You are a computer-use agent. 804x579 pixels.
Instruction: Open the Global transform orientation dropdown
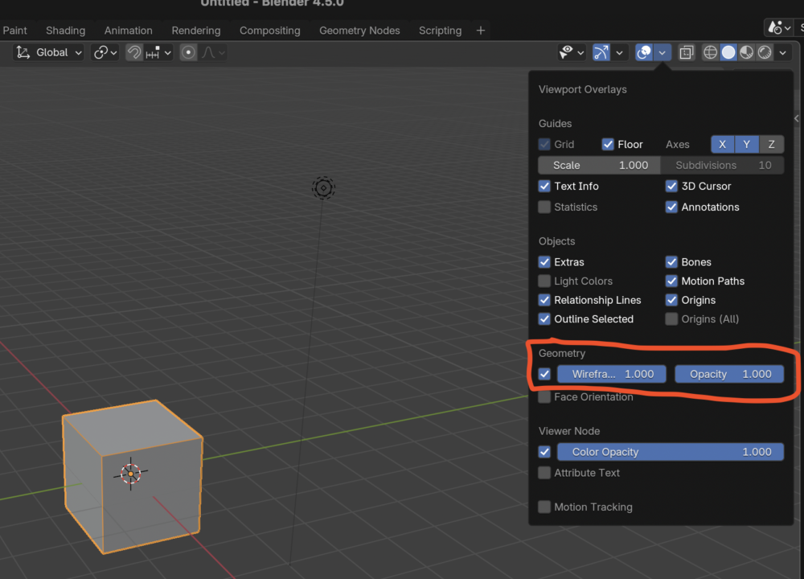click(x=49, y=52)
